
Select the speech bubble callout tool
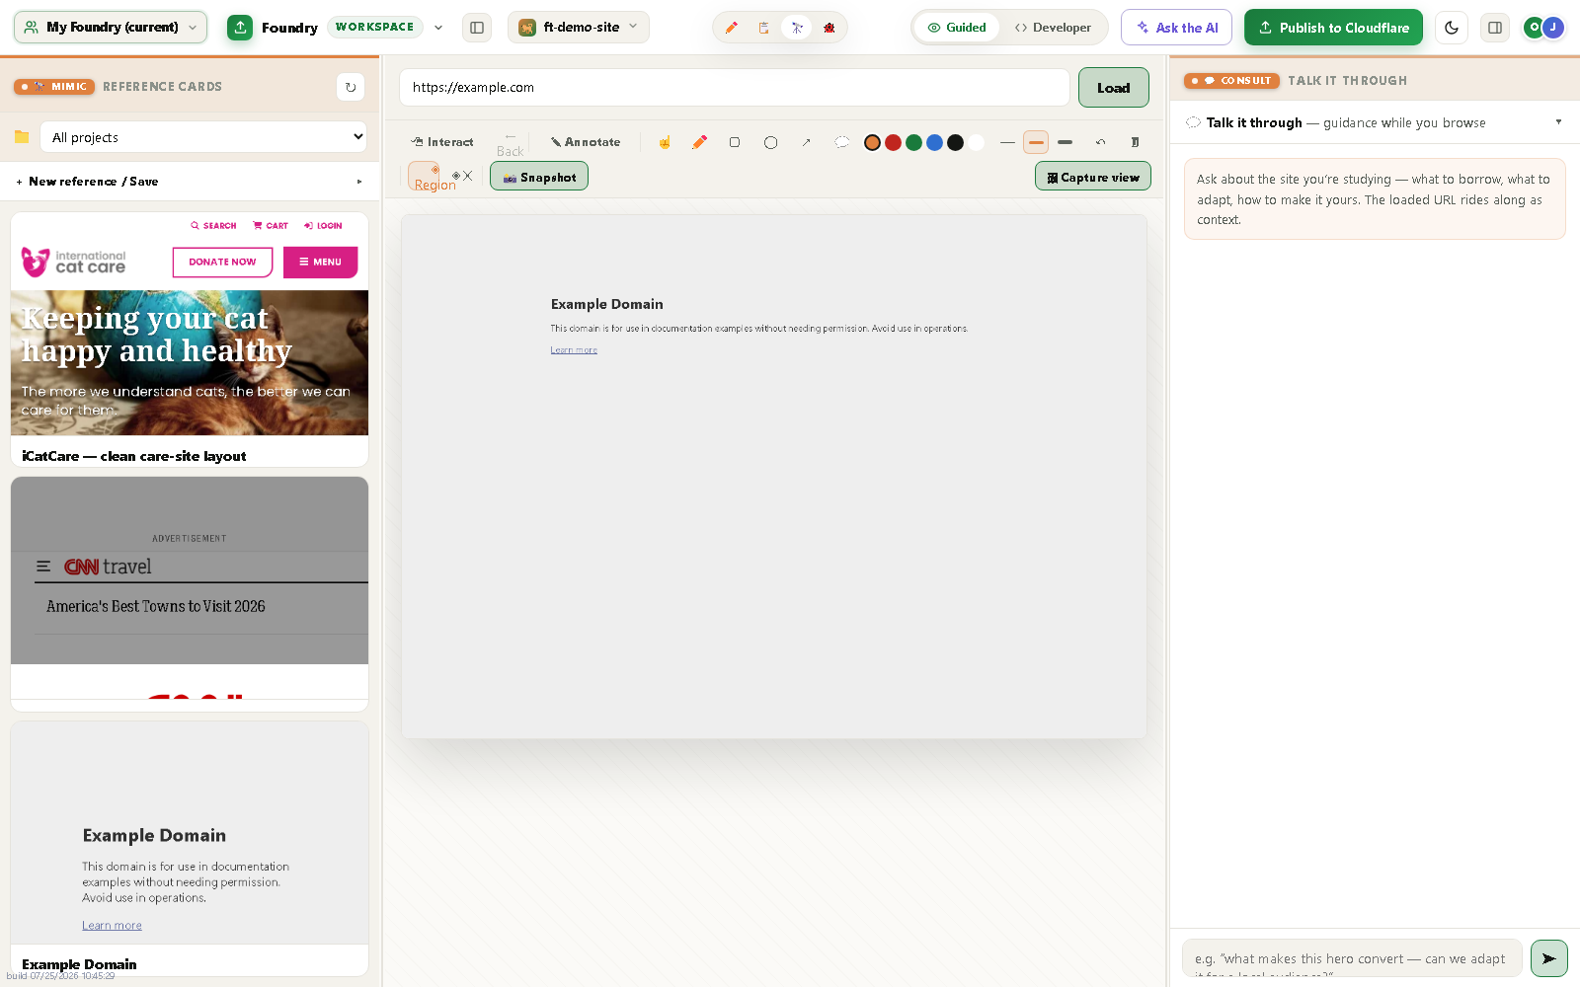[x=841, y=142]
